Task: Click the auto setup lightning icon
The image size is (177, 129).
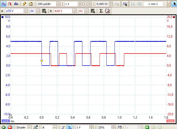Action: click(24, 4)
